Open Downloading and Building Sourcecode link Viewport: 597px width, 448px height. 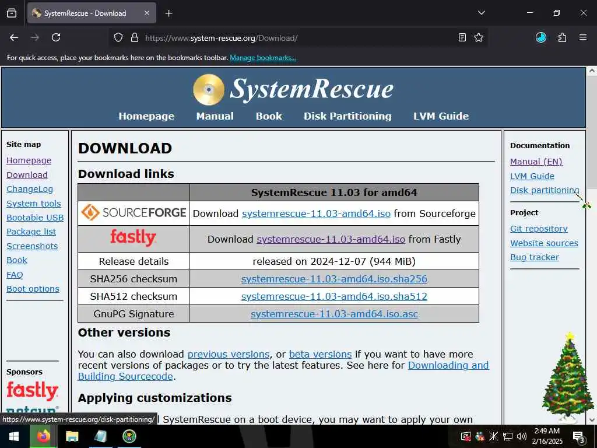click(448, 365)
